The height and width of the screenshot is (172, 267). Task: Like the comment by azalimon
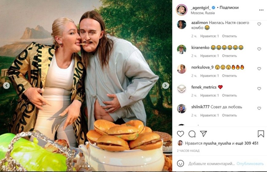259,24
